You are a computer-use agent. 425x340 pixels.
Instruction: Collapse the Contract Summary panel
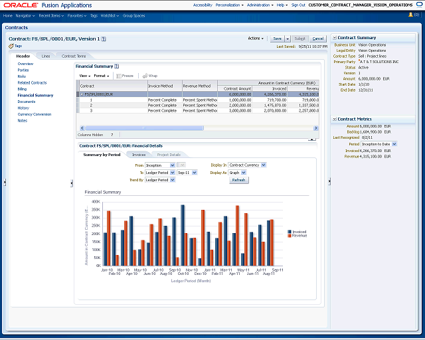tap(335, 38)
